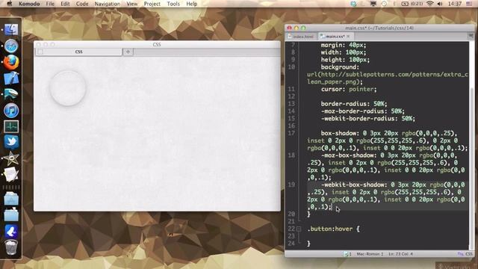Open the first folder stack in dock
Viewport: 478px width, 269px height.
point(11,199)
